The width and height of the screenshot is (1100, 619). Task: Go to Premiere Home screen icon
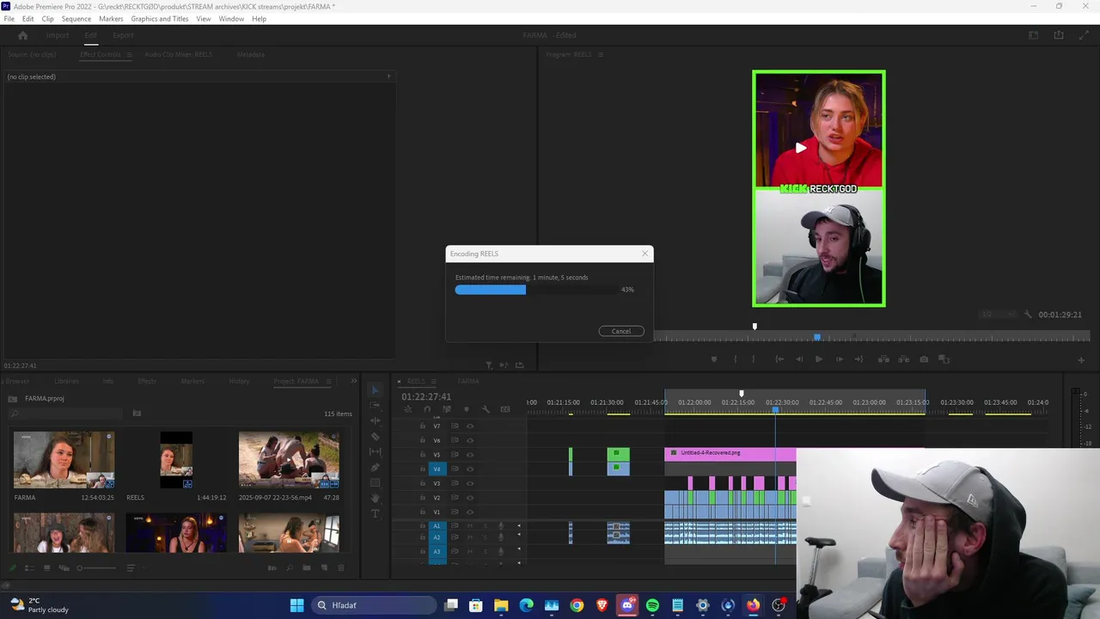click(23, 35)
